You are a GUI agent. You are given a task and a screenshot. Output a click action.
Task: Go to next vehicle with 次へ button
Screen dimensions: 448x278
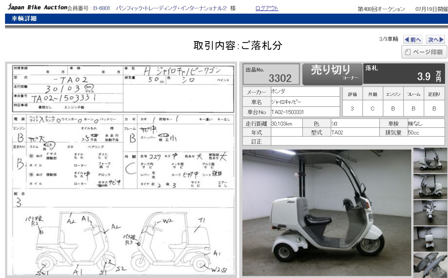435,39
